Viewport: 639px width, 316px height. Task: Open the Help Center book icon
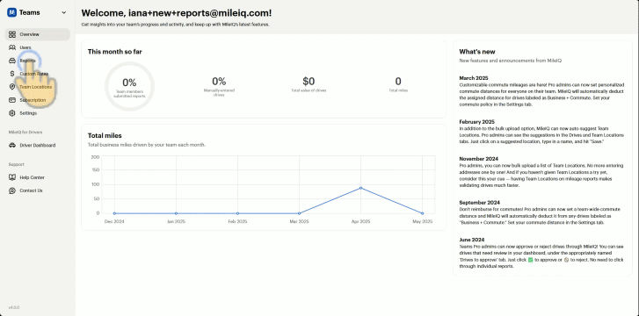pyautogui.click(x=12, y=177)
